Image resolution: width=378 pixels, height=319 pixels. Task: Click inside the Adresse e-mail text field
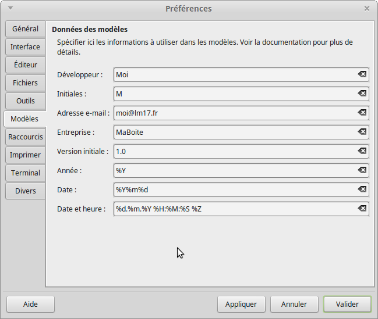pyautogui.click(x=233, y=113)
